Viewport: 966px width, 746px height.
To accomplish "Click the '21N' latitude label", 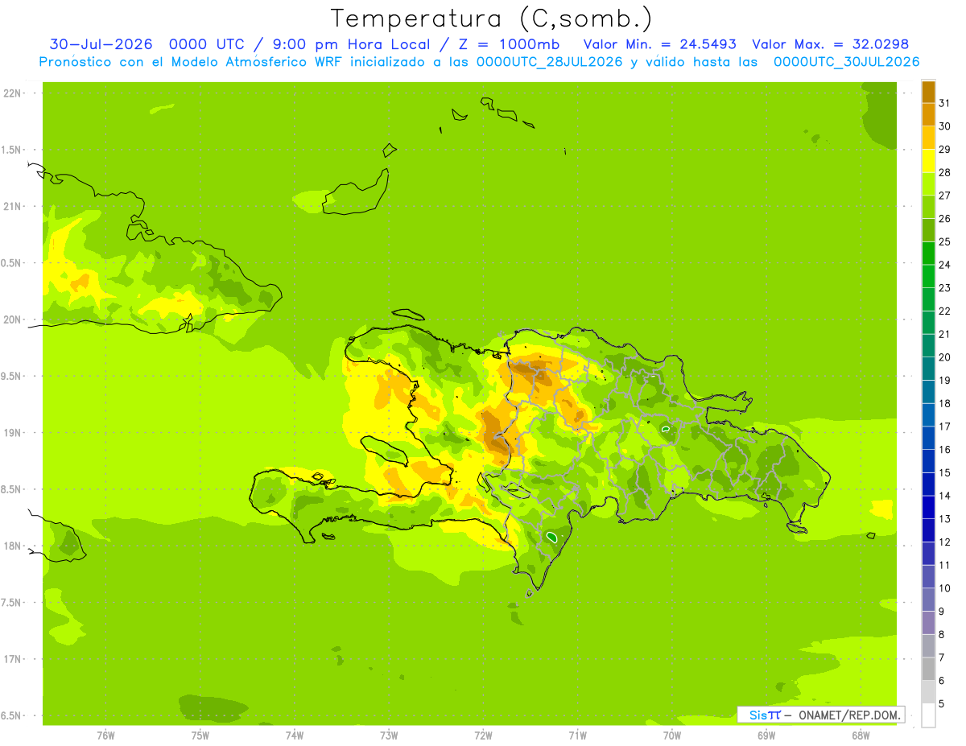I will point(12,207).
